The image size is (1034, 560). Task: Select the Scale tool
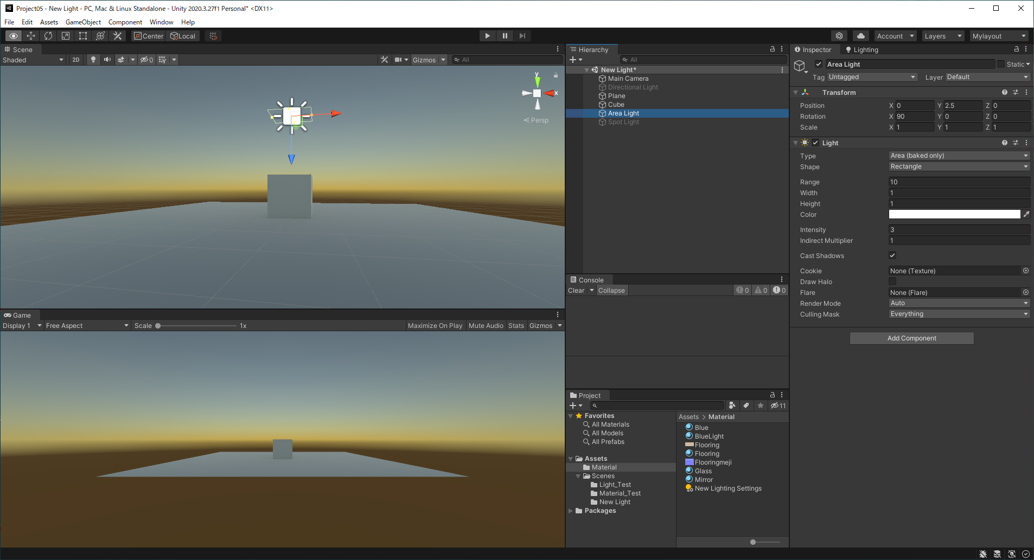tap(66, 36)
